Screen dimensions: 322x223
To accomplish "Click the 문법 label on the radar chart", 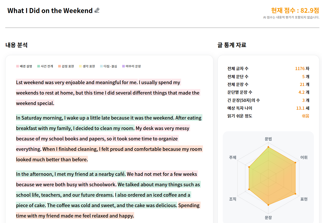I will tap(268, 139).
